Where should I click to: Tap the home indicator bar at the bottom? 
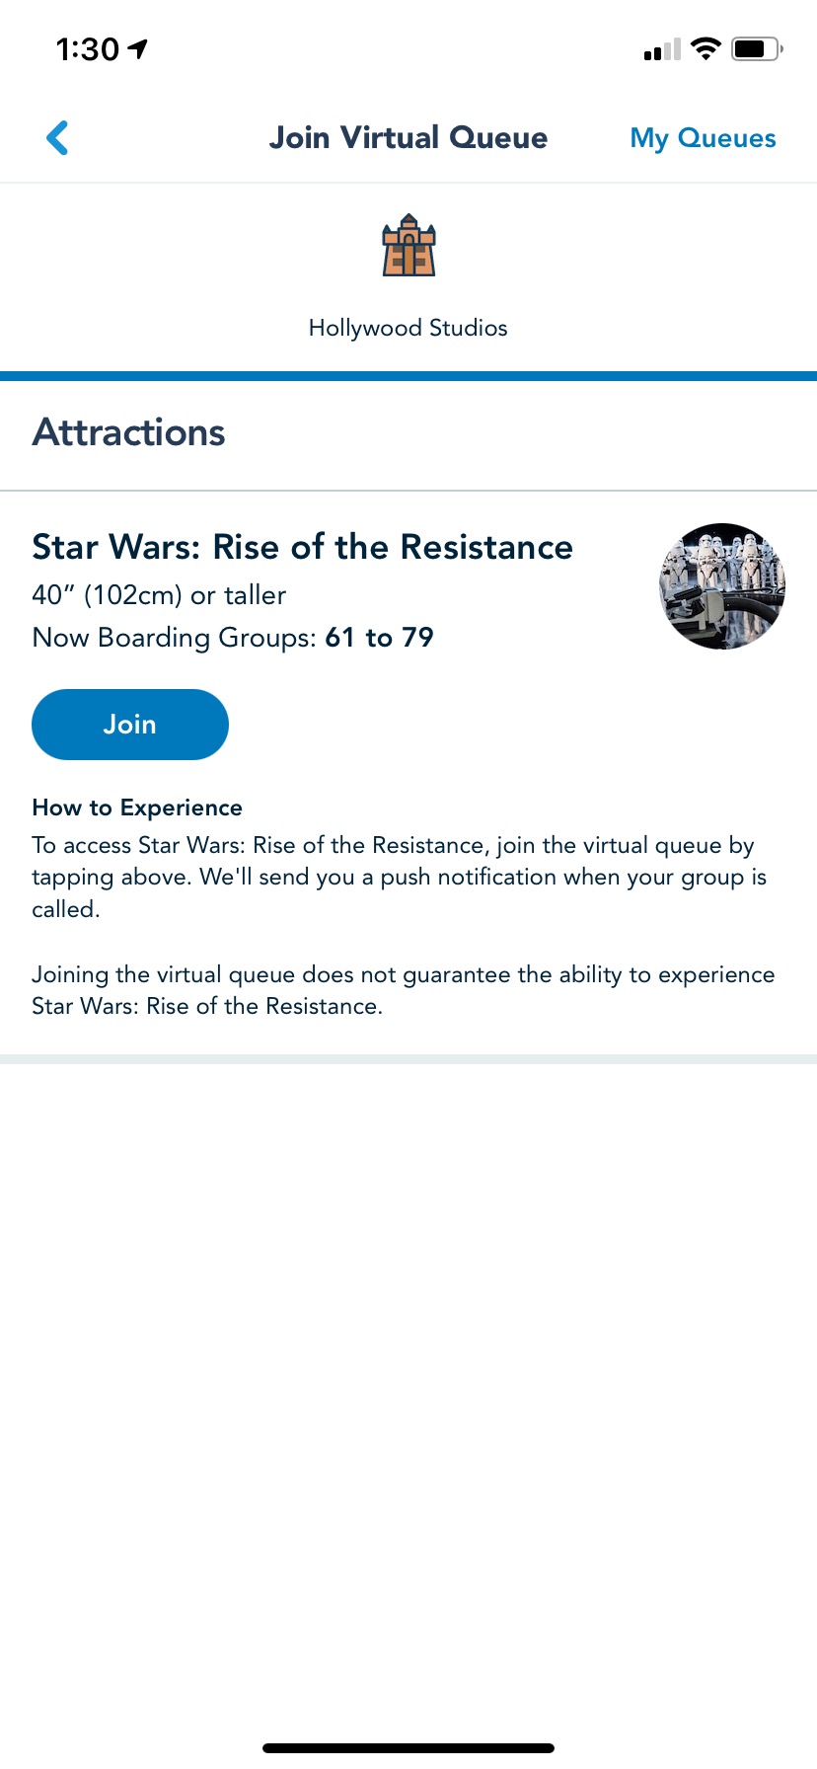(x=408, y=1748)
